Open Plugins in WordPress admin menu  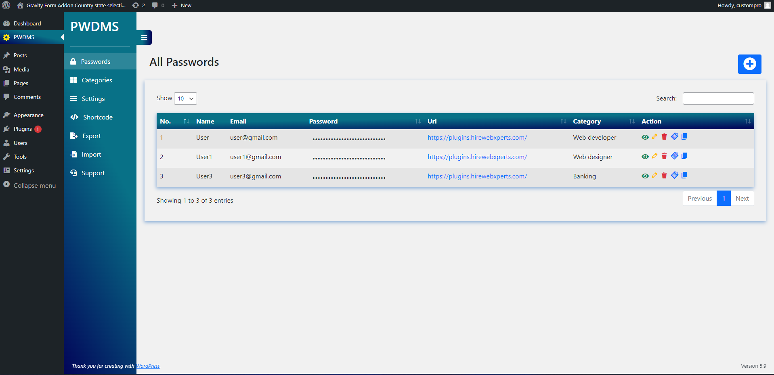click(x=32, y=129)
